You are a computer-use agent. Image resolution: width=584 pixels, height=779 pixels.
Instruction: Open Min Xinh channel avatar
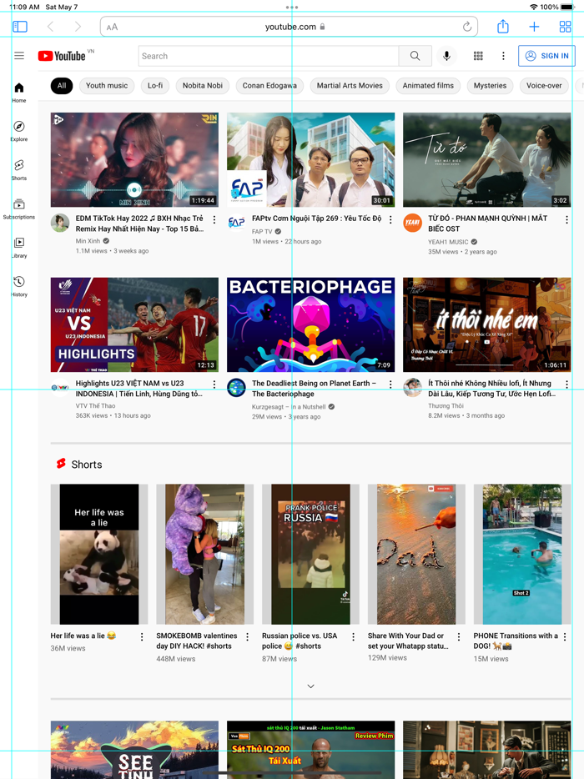[60, 223]
